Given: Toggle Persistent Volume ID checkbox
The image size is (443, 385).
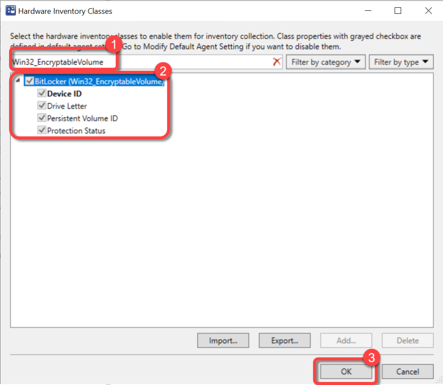Looking at the screenshot, I should coord(42,118).
